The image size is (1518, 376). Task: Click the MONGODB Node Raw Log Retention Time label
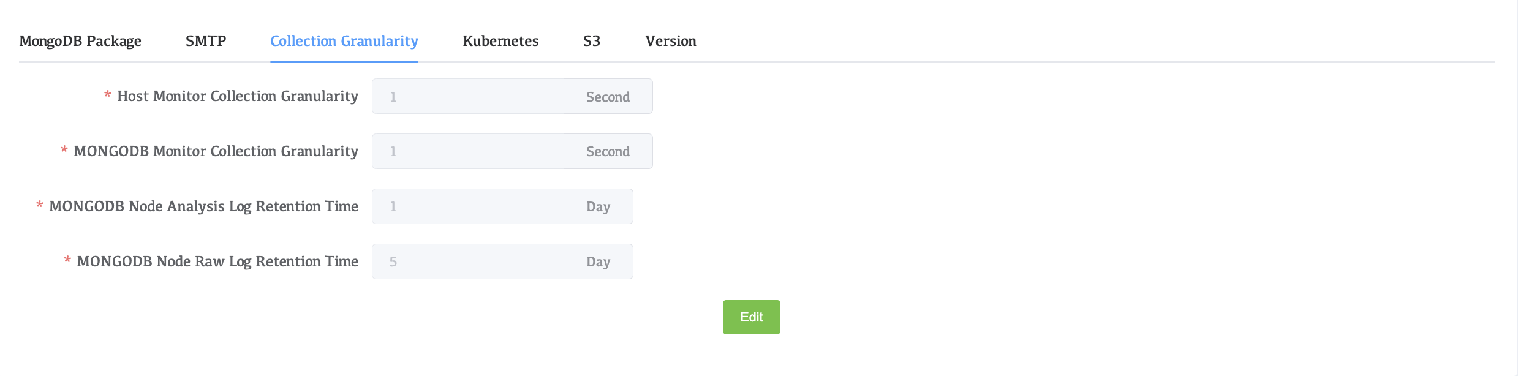[x=217, y=261]
